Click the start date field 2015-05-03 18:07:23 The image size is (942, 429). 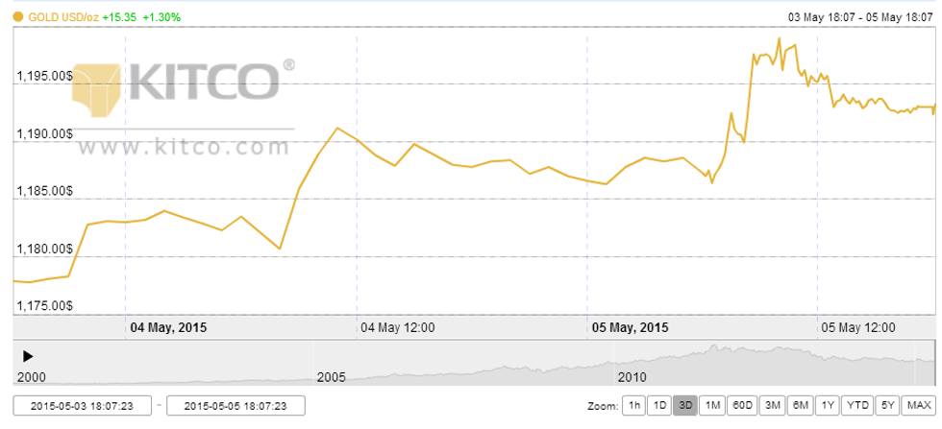tap(82, 406)
